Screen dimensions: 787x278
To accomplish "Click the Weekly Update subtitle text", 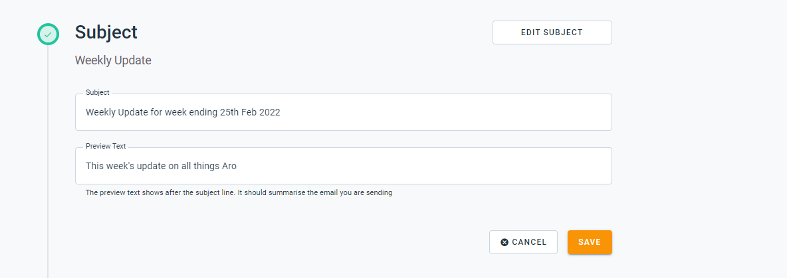I will (x=113, y=60).
